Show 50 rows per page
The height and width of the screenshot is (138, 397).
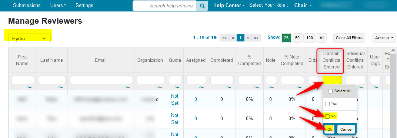pyautogui.click(x=297, y=38)
